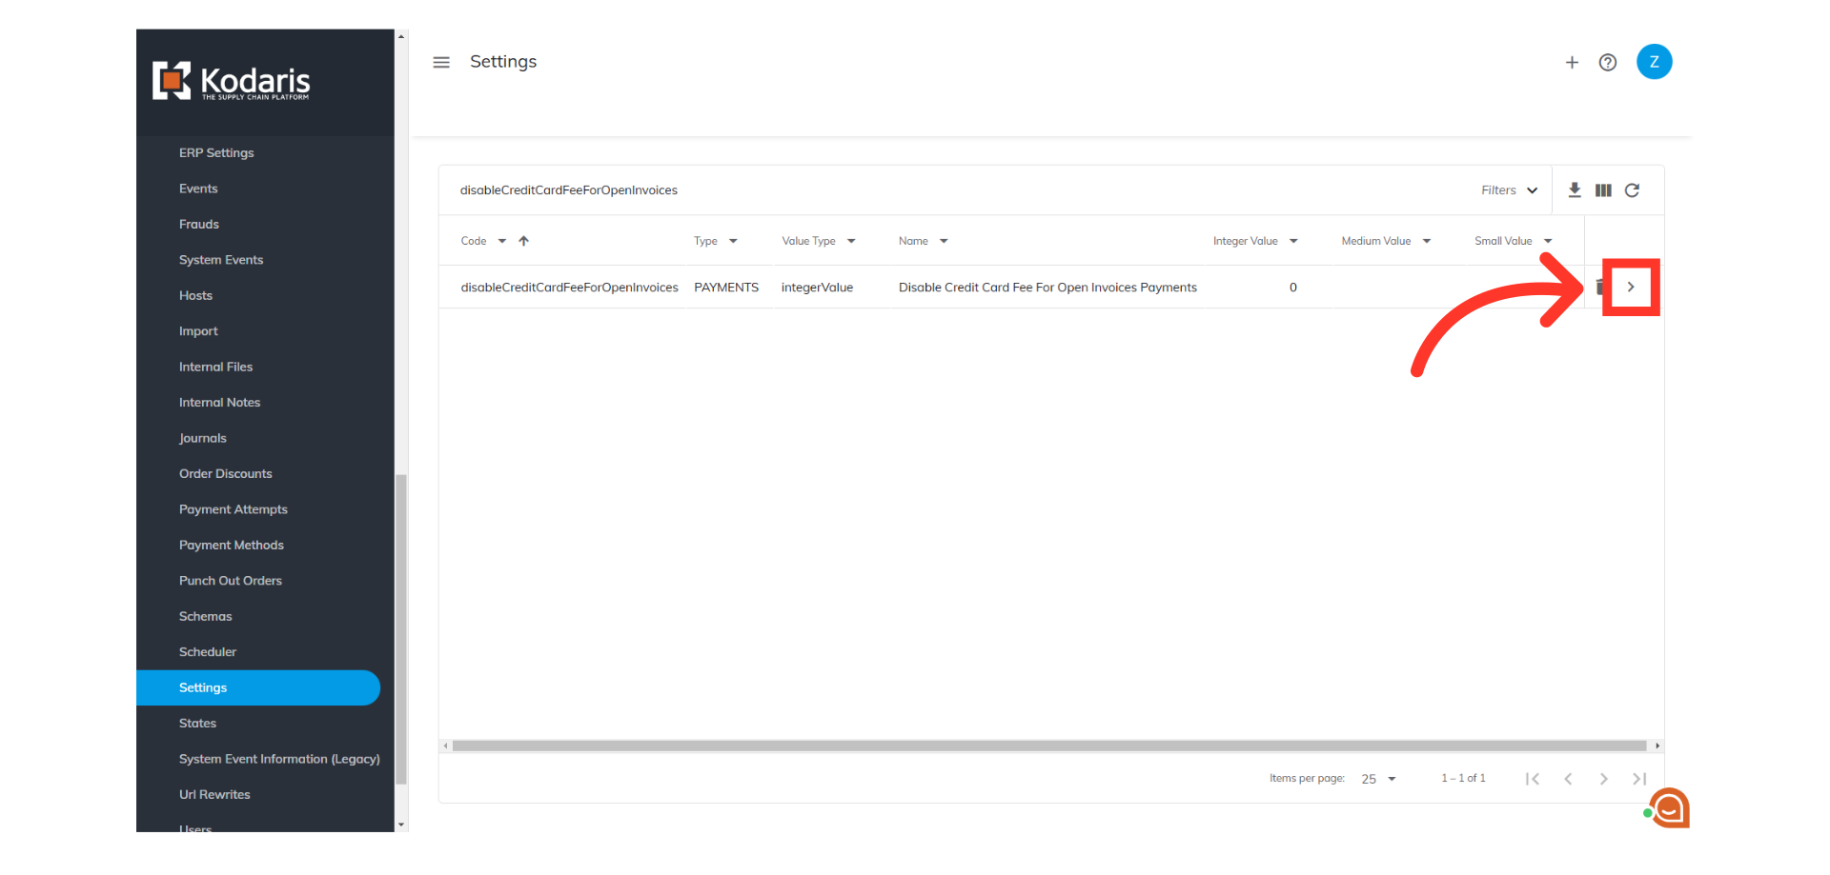Delete the disableCreditCardFeeForOpenInvoices row
Image resolution: width=1830 pixels, height=875 pixels.
point(1599,287)
